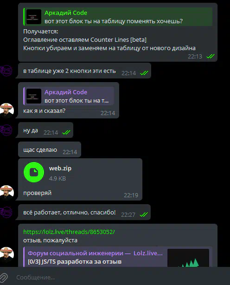The width and height of the screenshot is (230, 285).
Task: Open sombrero avatar beside 'проверяй' message
Action: click(x=6, y=192)
